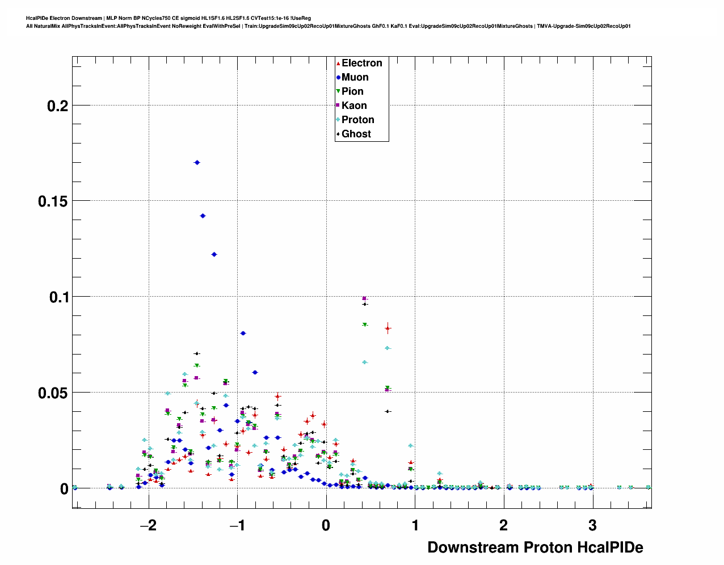Screen dimensions: 724x565
Task: Select the cyan Proton cross legend marker
Action: coord(339,120)
